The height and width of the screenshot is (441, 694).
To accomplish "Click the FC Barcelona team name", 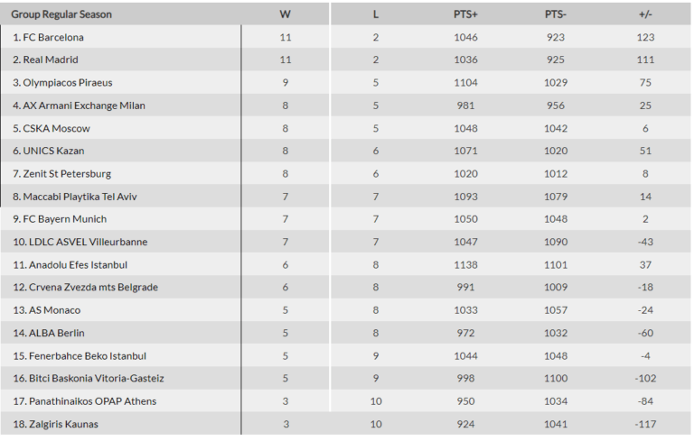I will pyautogui.click(x=53, y=37).
